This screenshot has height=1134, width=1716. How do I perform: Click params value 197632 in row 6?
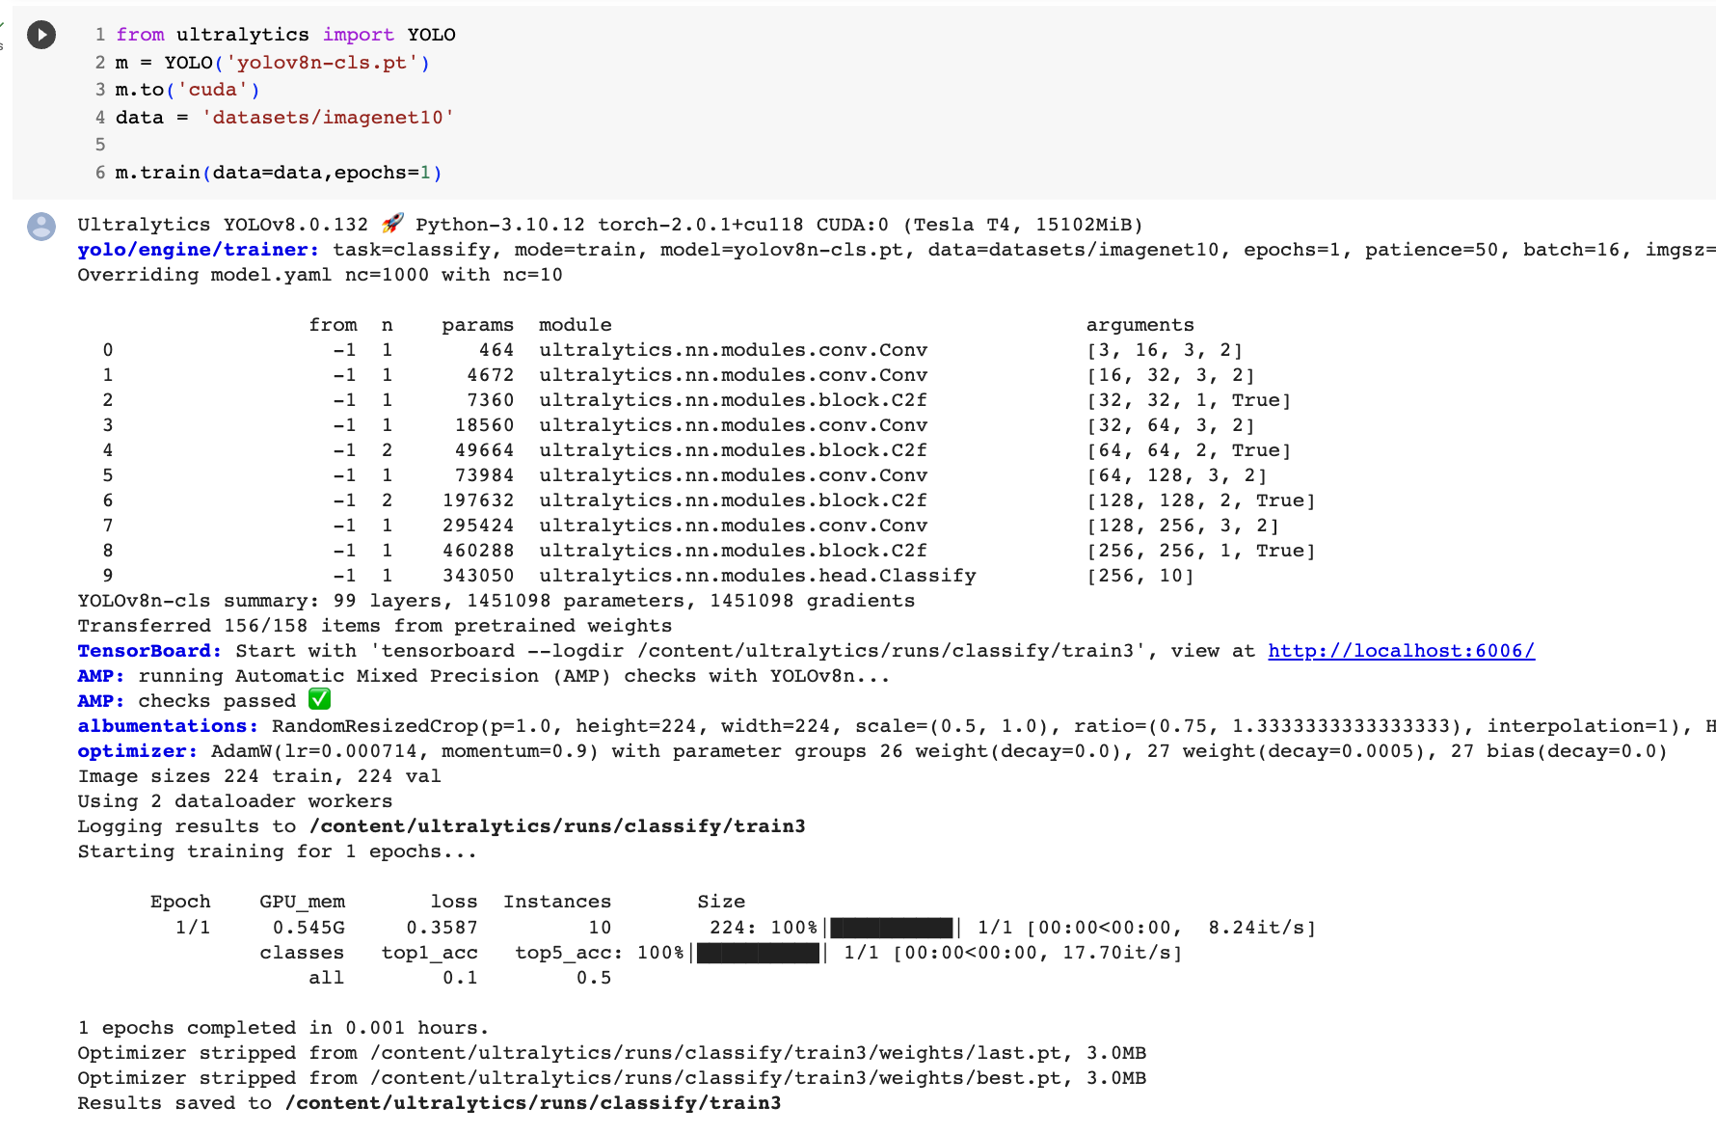(x=478, y=500)
